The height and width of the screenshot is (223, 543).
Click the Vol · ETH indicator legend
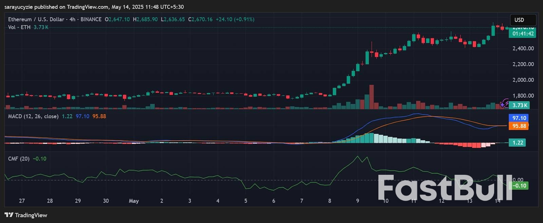coord(19,27)
